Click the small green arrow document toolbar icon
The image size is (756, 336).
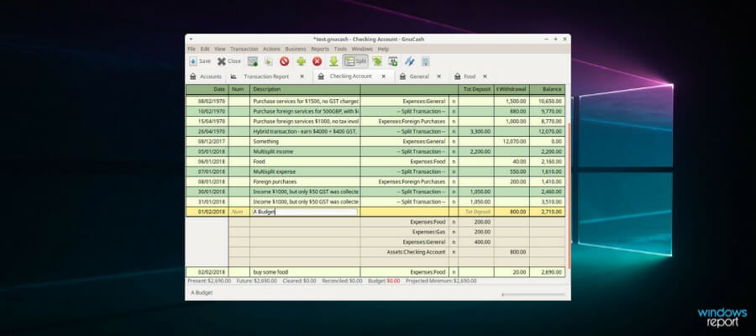point(269,61)
